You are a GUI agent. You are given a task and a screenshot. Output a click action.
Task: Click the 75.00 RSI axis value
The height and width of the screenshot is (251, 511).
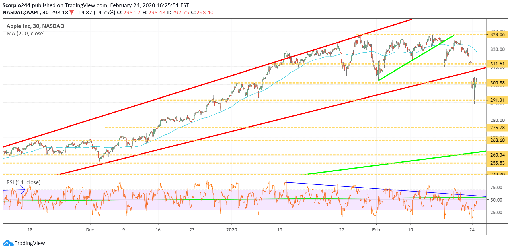point(496,188)
